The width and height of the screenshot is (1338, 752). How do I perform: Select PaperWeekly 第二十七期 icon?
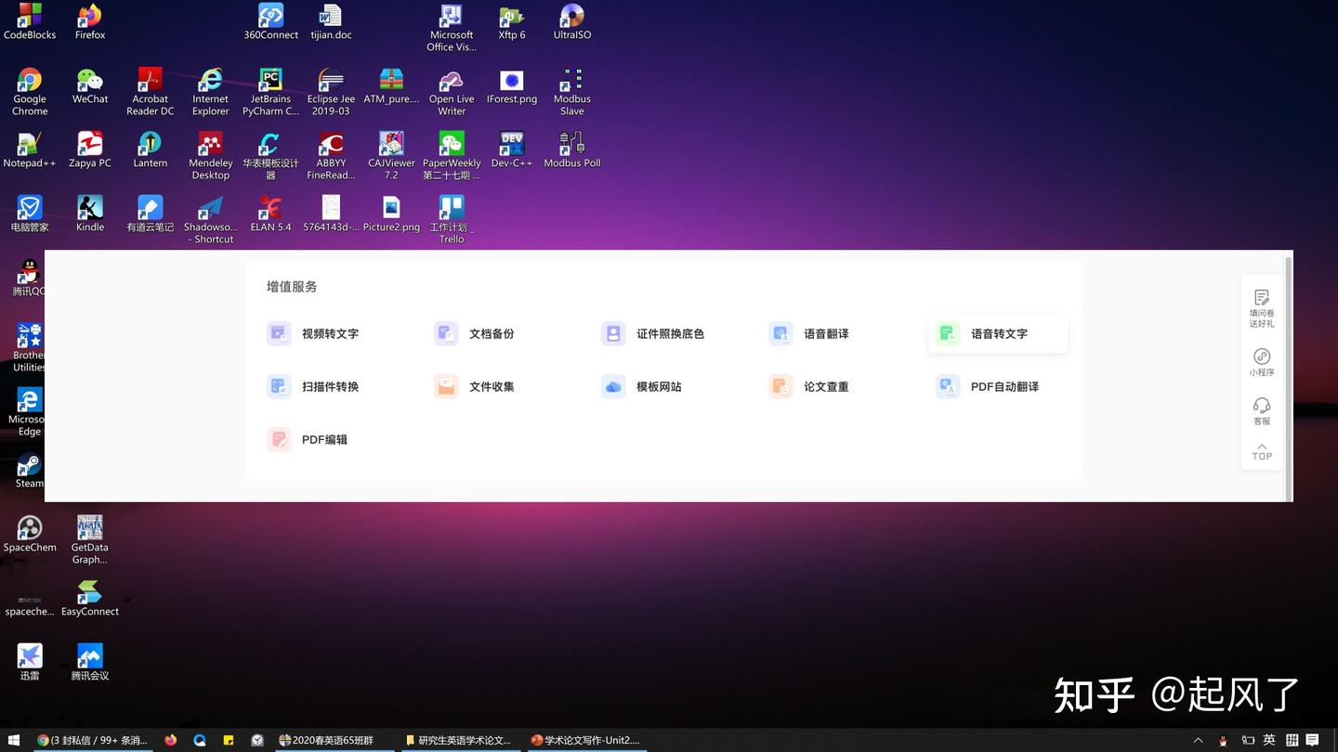coord(452,156)
